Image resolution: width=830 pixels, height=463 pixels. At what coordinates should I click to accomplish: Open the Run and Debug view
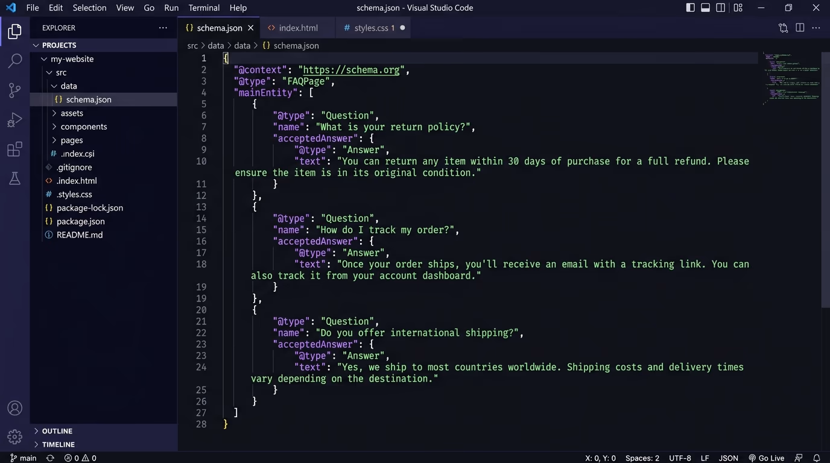14,120
